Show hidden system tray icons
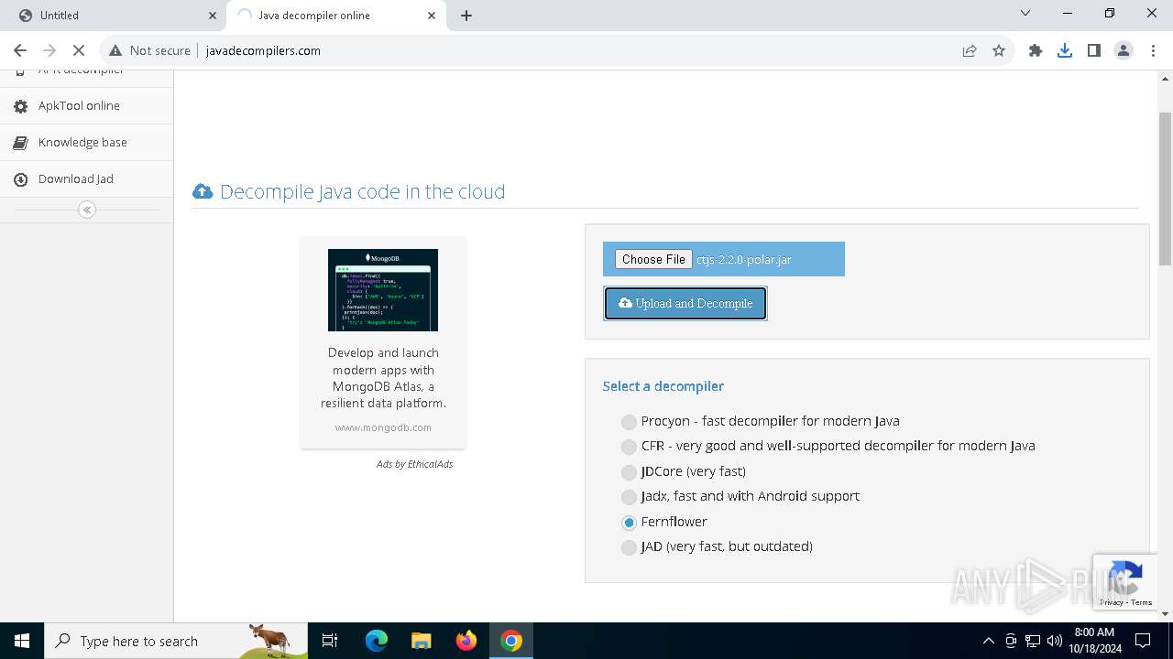This screenshot has height=659, width=1173. (x=988, y=641)
